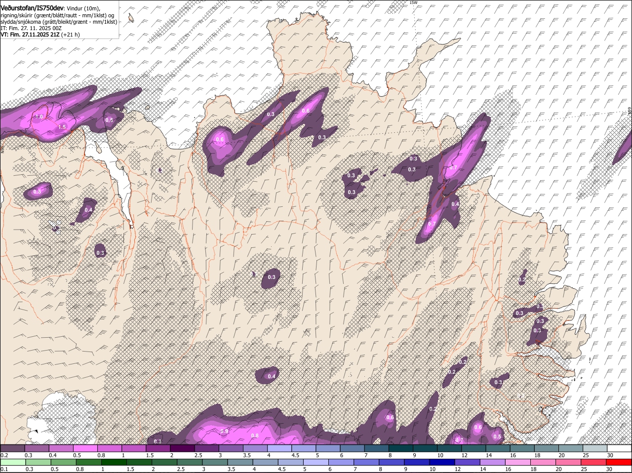Click the 'slydda/snjókoma' legend description line
This screenshot has height=473, width=632.
point(59,22)
